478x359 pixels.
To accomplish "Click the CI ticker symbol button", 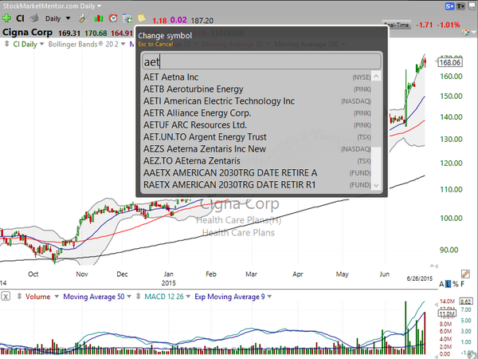I will 20,18.
